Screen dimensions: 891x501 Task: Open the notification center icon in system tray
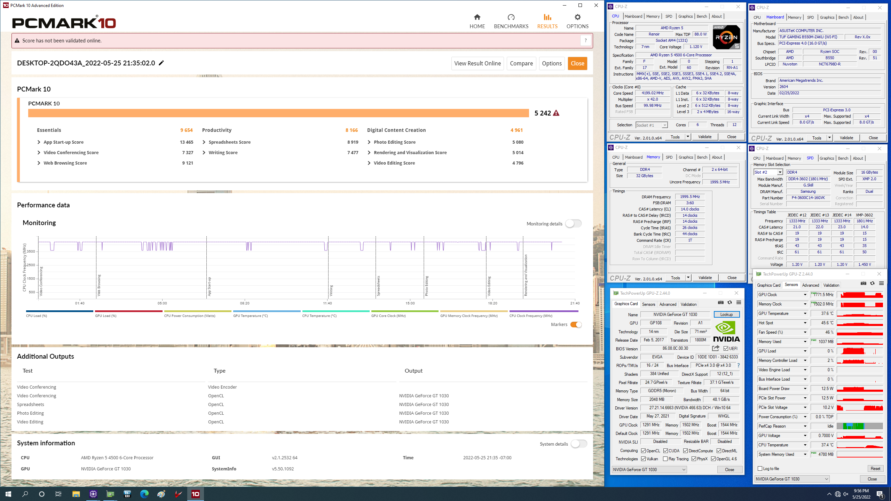880,494
